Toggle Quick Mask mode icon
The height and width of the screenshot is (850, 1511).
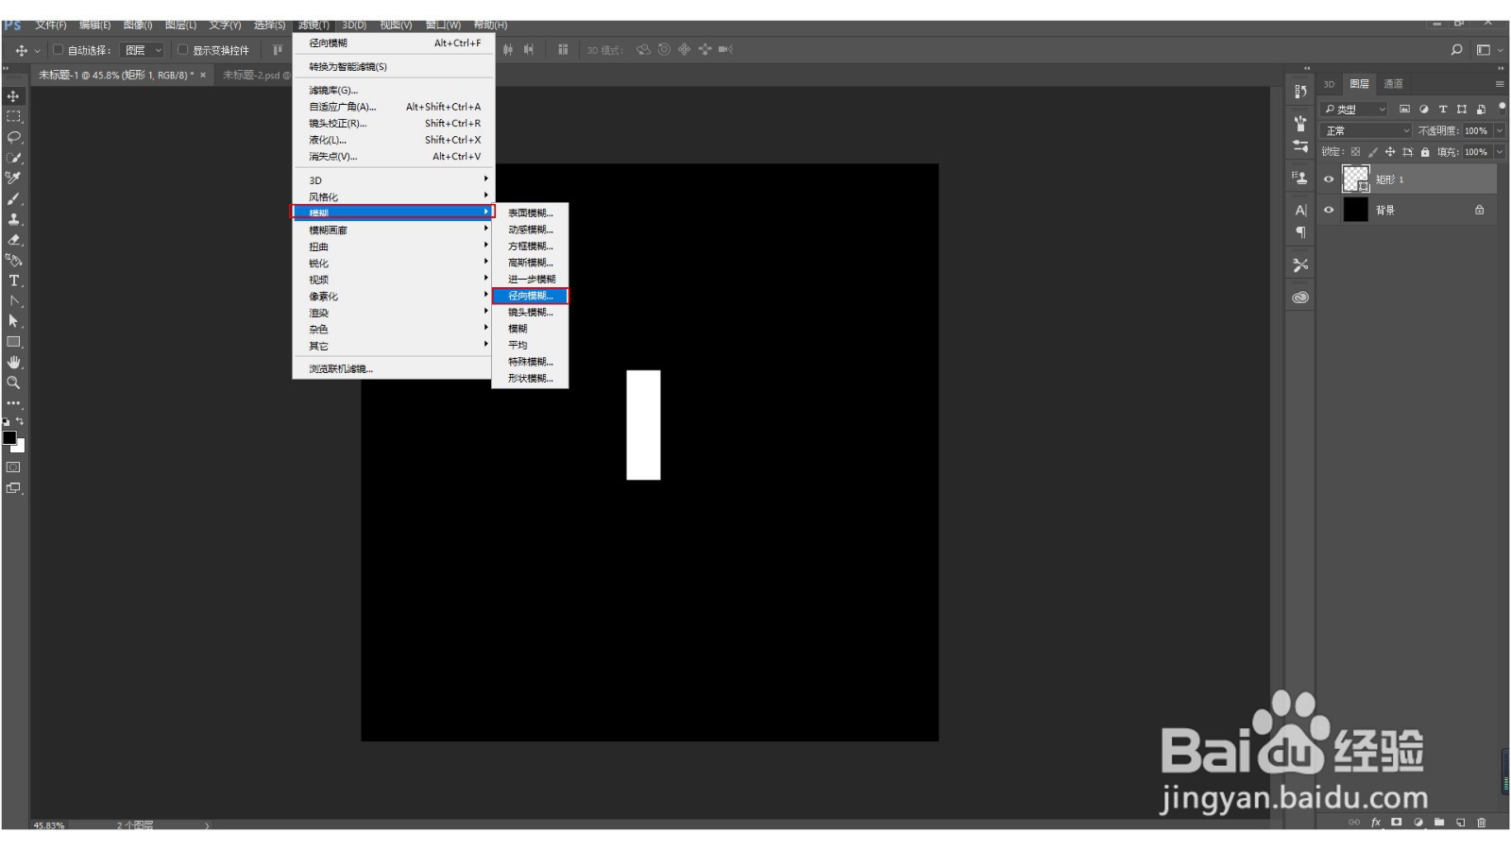(13, 467)
